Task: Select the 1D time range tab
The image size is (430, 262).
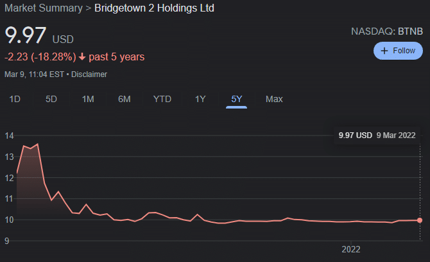Action: pos(15,99)
